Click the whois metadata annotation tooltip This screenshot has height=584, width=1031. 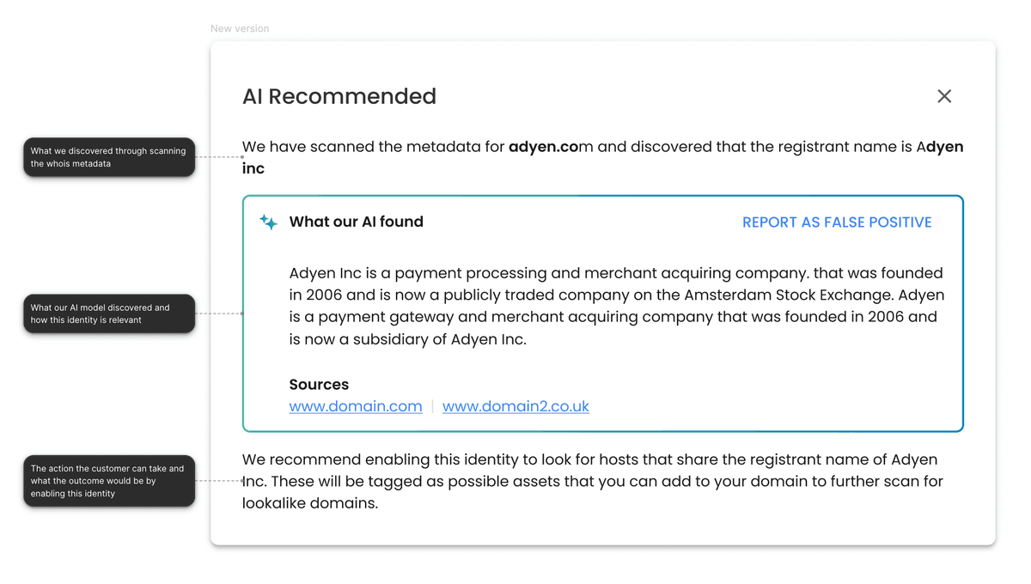click(x=108, y=157)
